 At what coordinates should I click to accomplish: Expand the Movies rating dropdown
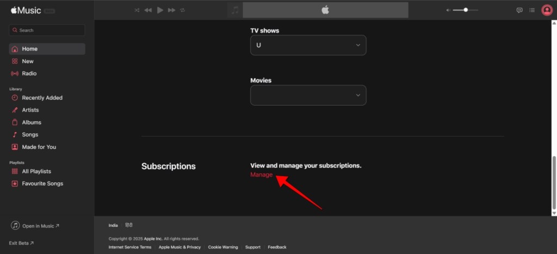[x=308, y=95]
